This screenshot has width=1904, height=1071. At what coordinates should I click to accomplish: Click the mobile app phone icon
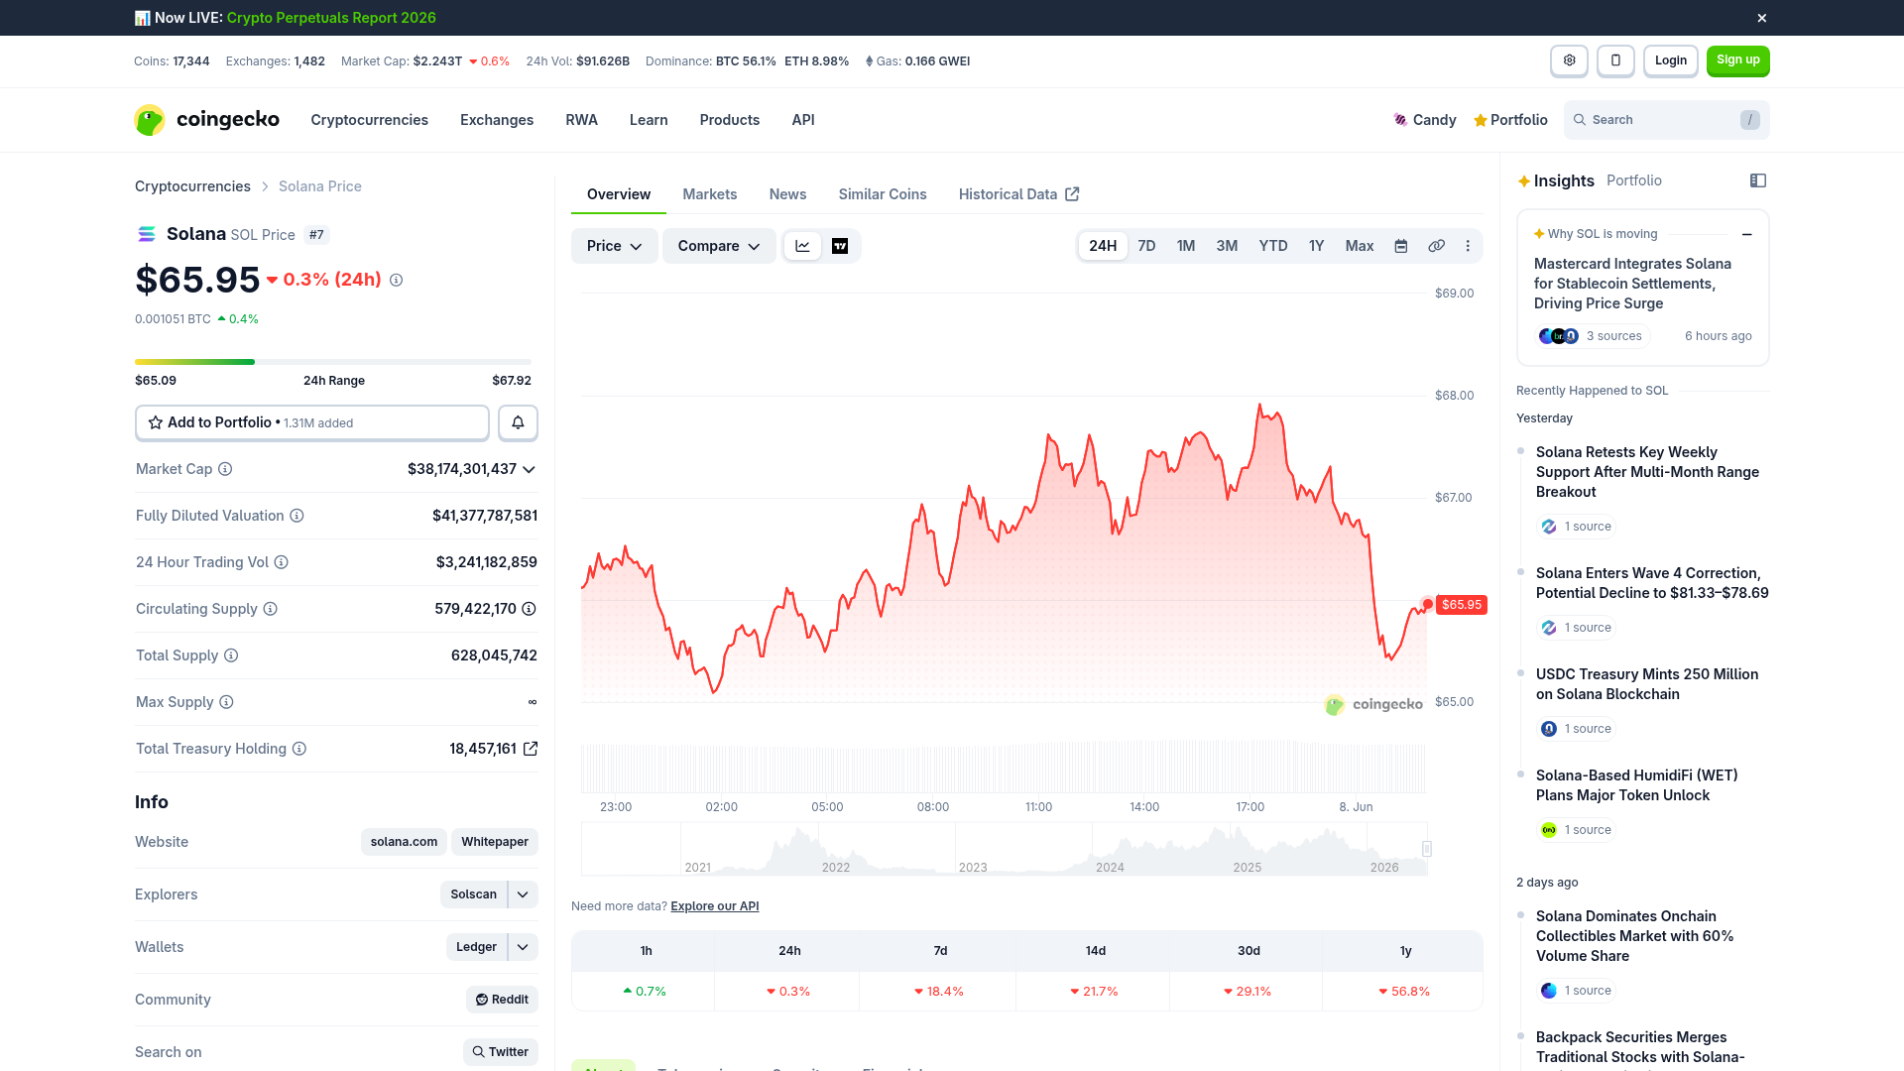[x=1615, y=60]
